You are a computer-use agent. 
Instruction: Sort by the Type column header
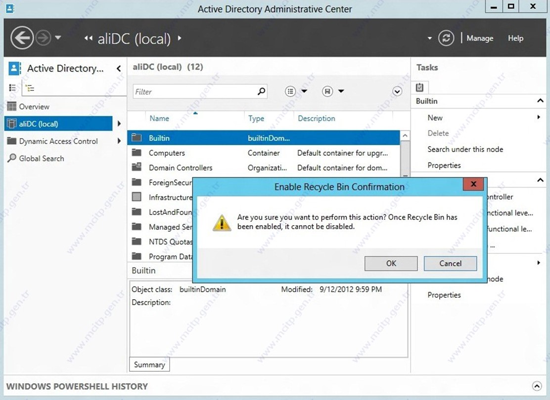(256, 119)
